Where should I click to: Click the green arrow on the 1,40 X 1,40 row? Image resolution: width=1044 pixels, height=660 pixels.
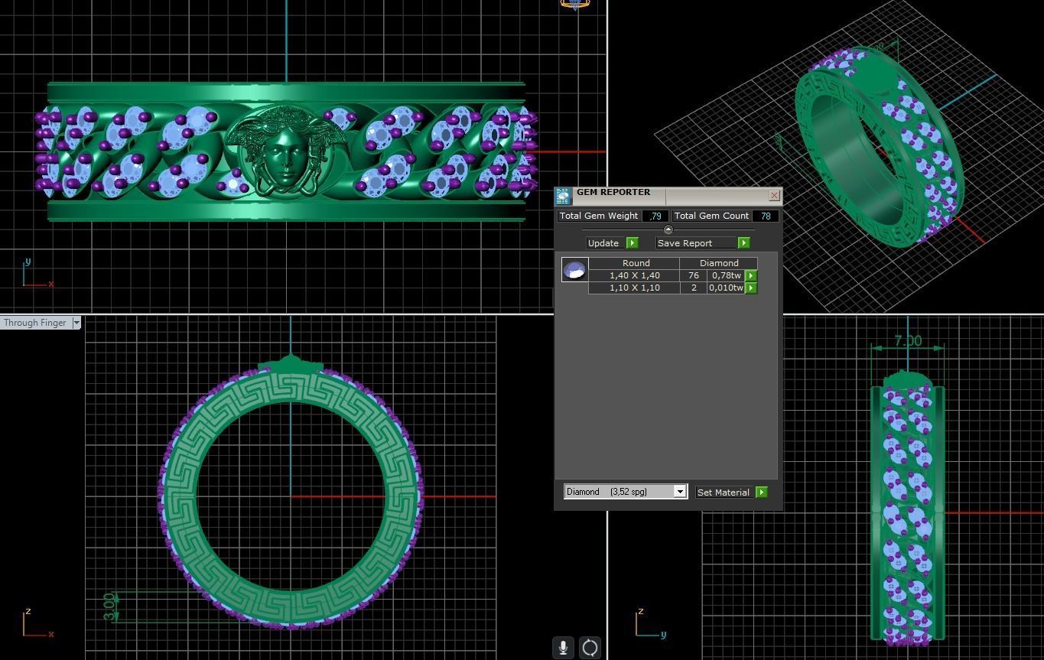[x=751, y=275]
